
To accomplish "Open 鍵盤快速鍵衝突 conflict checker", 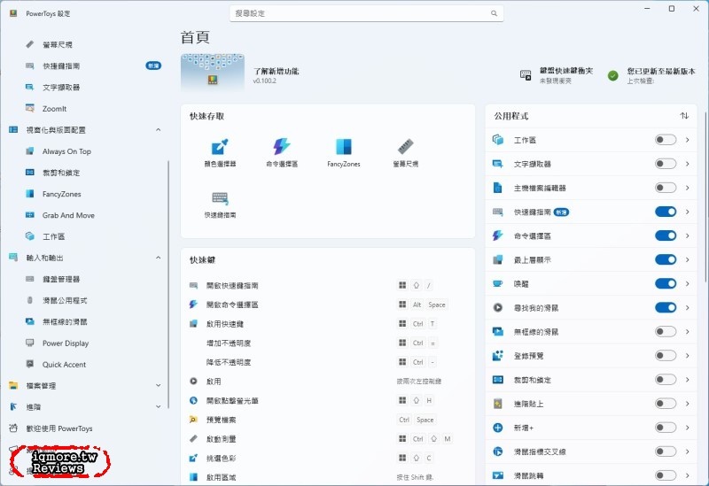I will click(557, 75).
